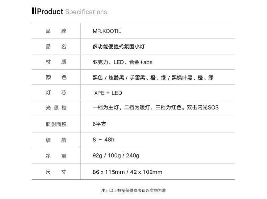Select the light modes description mentioning SOS

[x=155, y=108]
